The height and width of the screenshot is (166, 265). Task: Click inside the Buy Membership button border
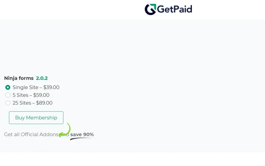click(x=36, y=118)
